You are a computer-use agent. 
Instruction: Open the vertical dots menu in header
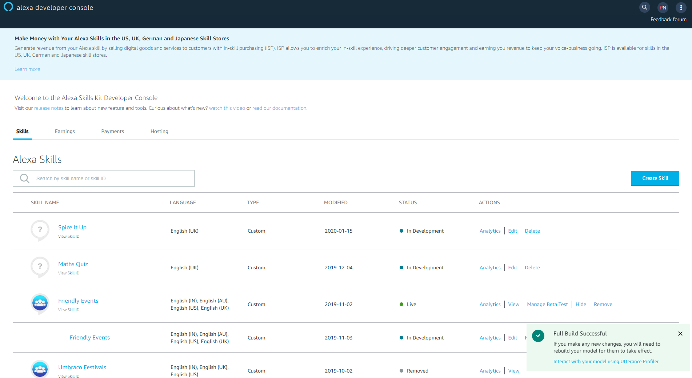point(681,8)
